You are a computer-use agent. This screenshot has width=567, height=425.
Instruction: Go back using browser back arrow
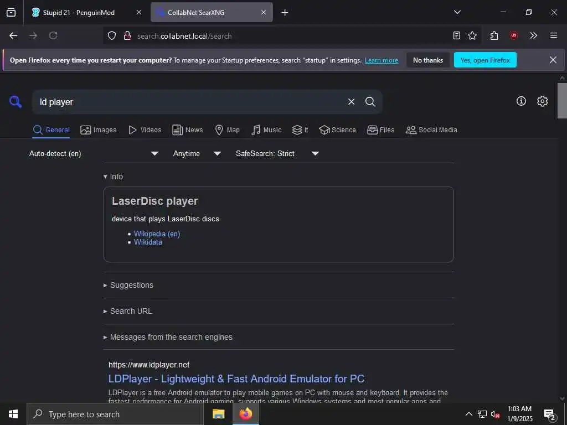click(x=13, y=35)
